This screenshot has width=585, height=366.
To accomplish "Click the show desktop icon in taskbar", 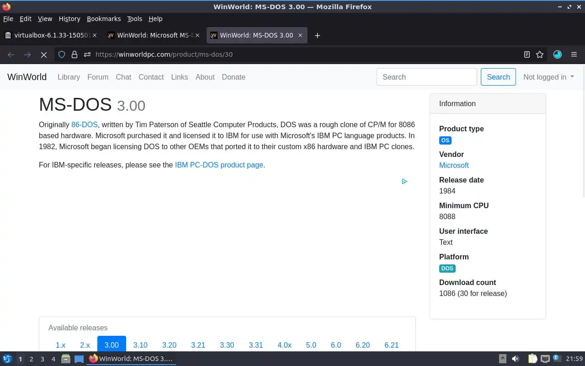I will click(79, 359).
